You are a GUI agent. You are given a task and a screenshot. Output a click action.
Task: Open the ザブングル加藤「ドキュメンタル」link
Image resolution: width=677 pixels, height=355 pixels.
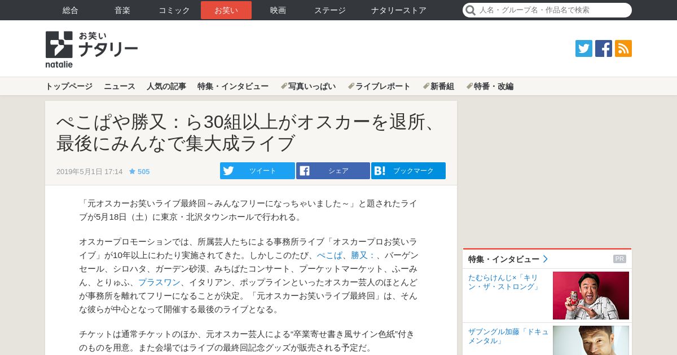[508, 336]
